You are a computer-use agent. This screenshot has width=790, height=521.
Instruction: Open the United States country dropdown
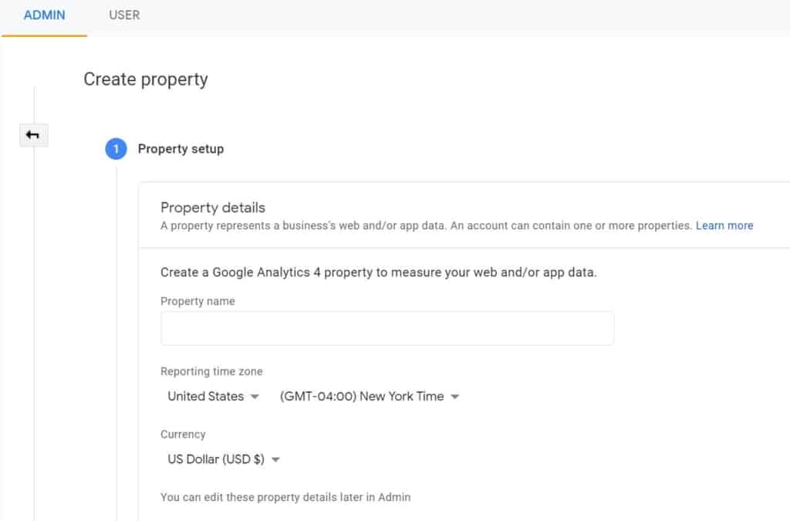[206, 397]
